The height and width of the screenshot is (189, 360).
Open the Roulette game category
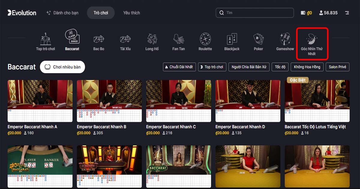point(205,39)
